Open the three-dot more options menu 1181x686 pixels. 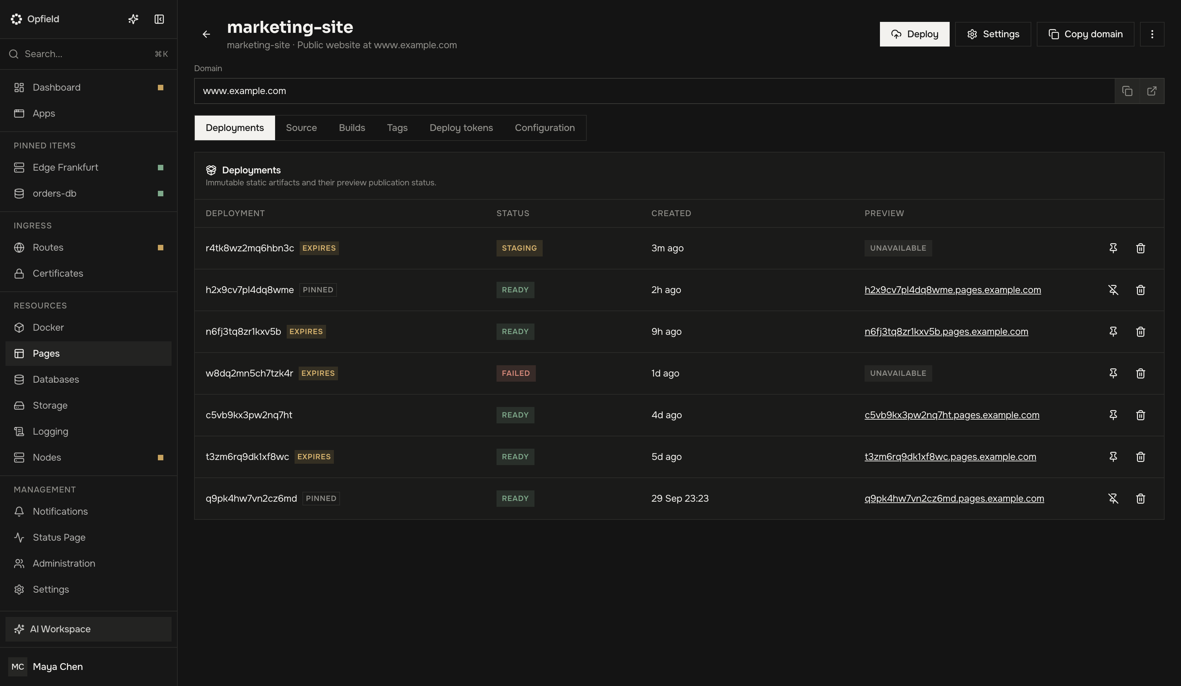[1152, 34]
